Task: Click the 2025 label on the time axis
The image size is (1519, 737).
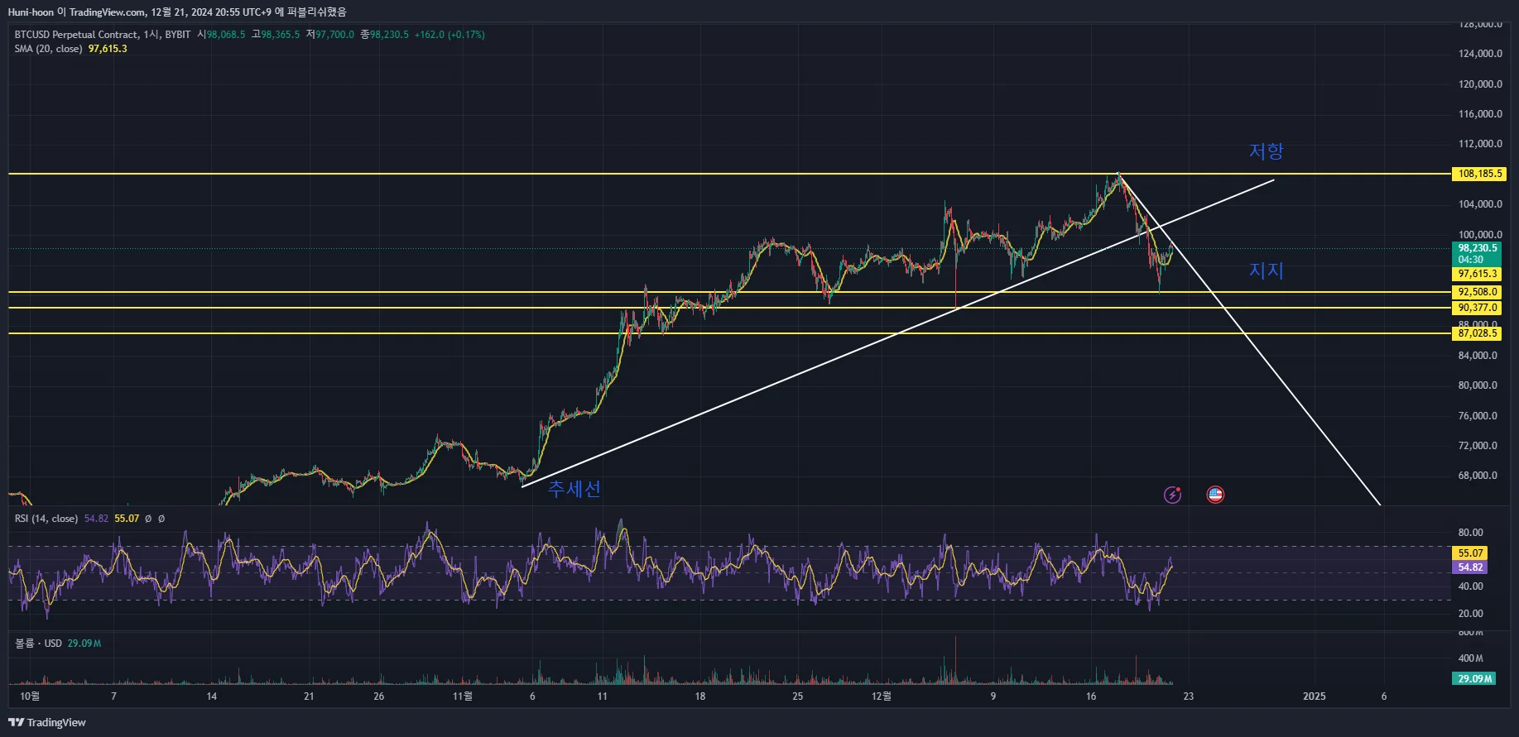Action: (x=1315, y=696)
